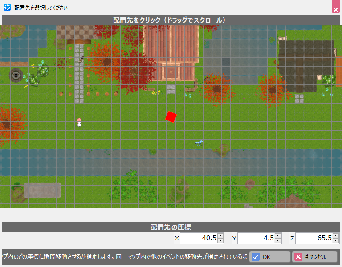Click the blue bird on the grass
The image size is (342, 267).
[199, 143]
